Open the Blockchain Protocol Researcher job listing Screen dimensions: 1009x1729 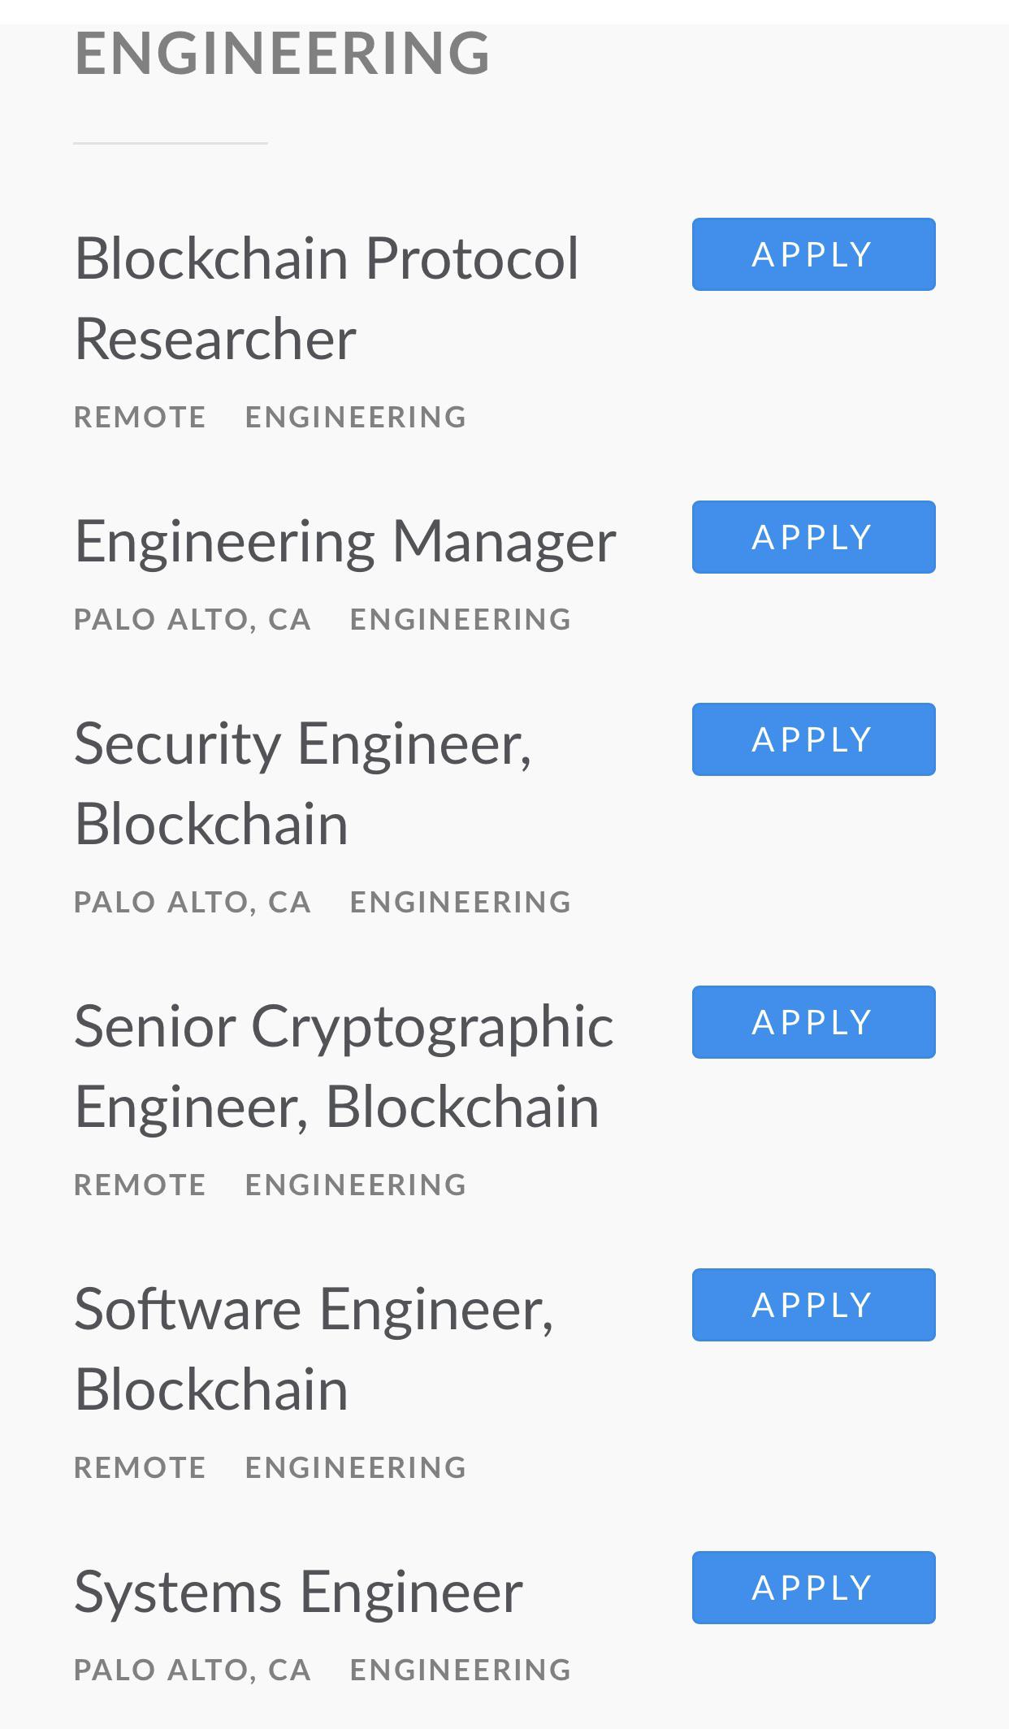pos(327,297)
